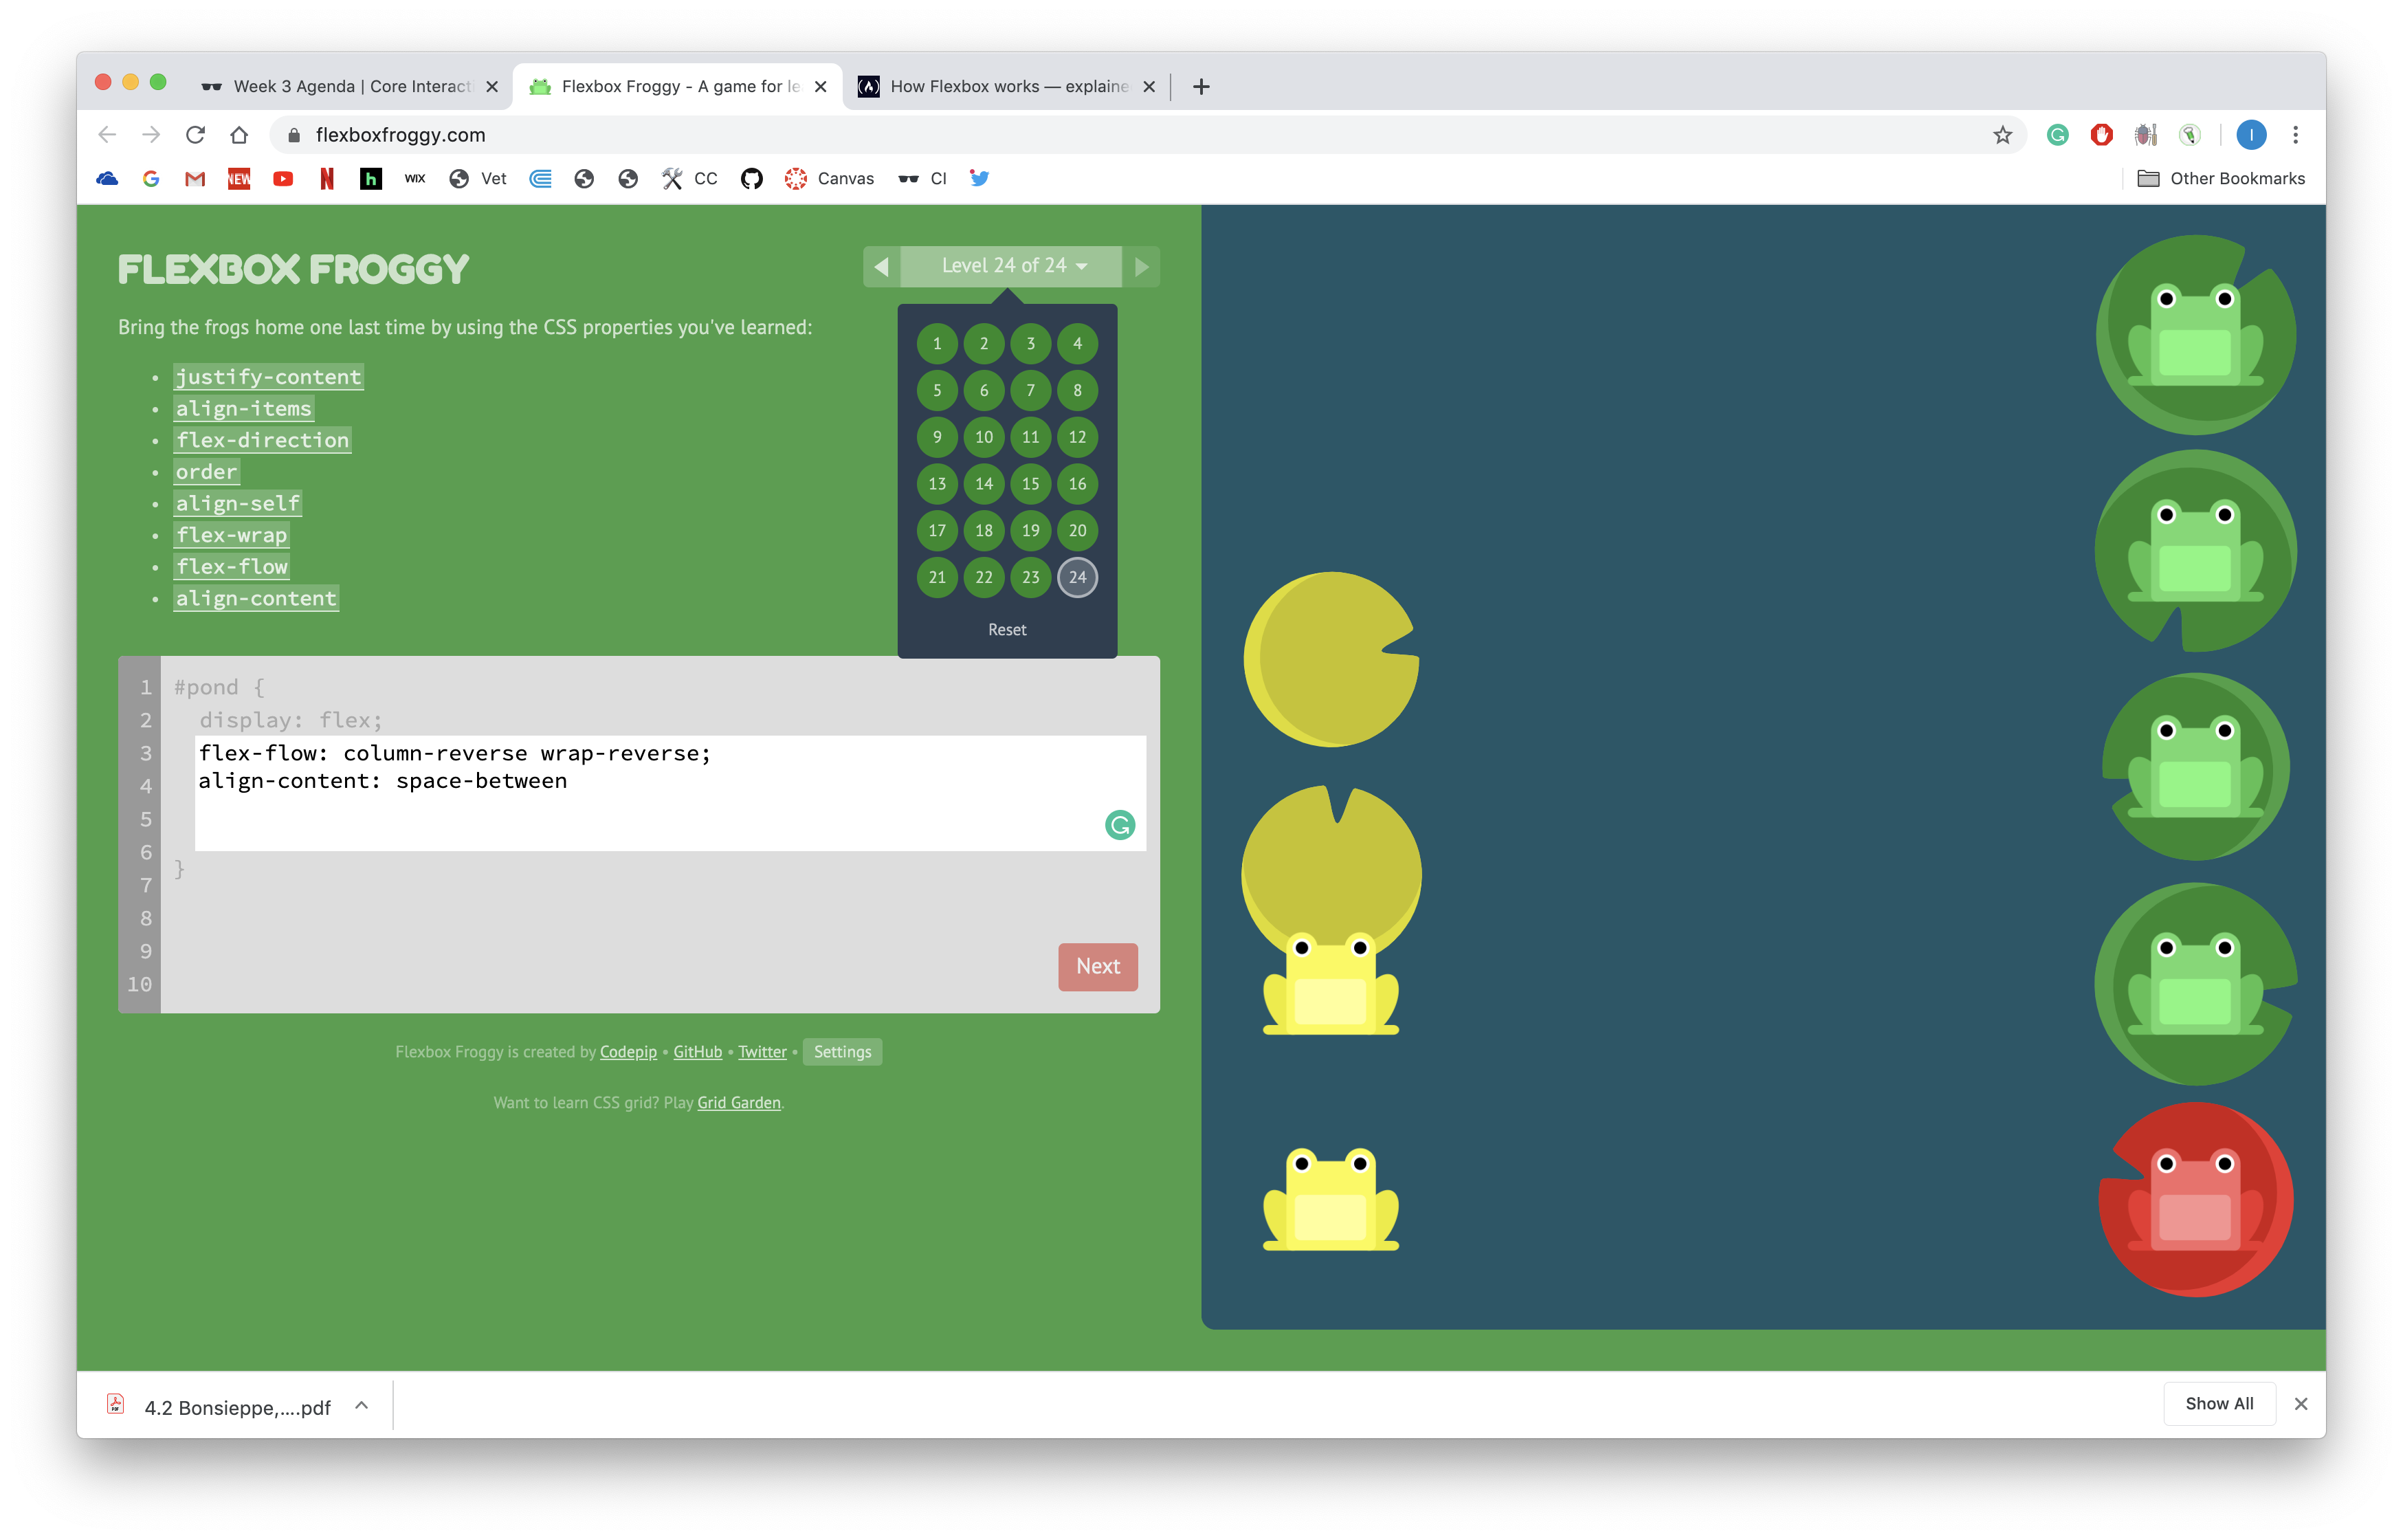Viewport: 2403px width, 1540px height.
Task: Open the Wix bookmark
Action: click(415, 179)
